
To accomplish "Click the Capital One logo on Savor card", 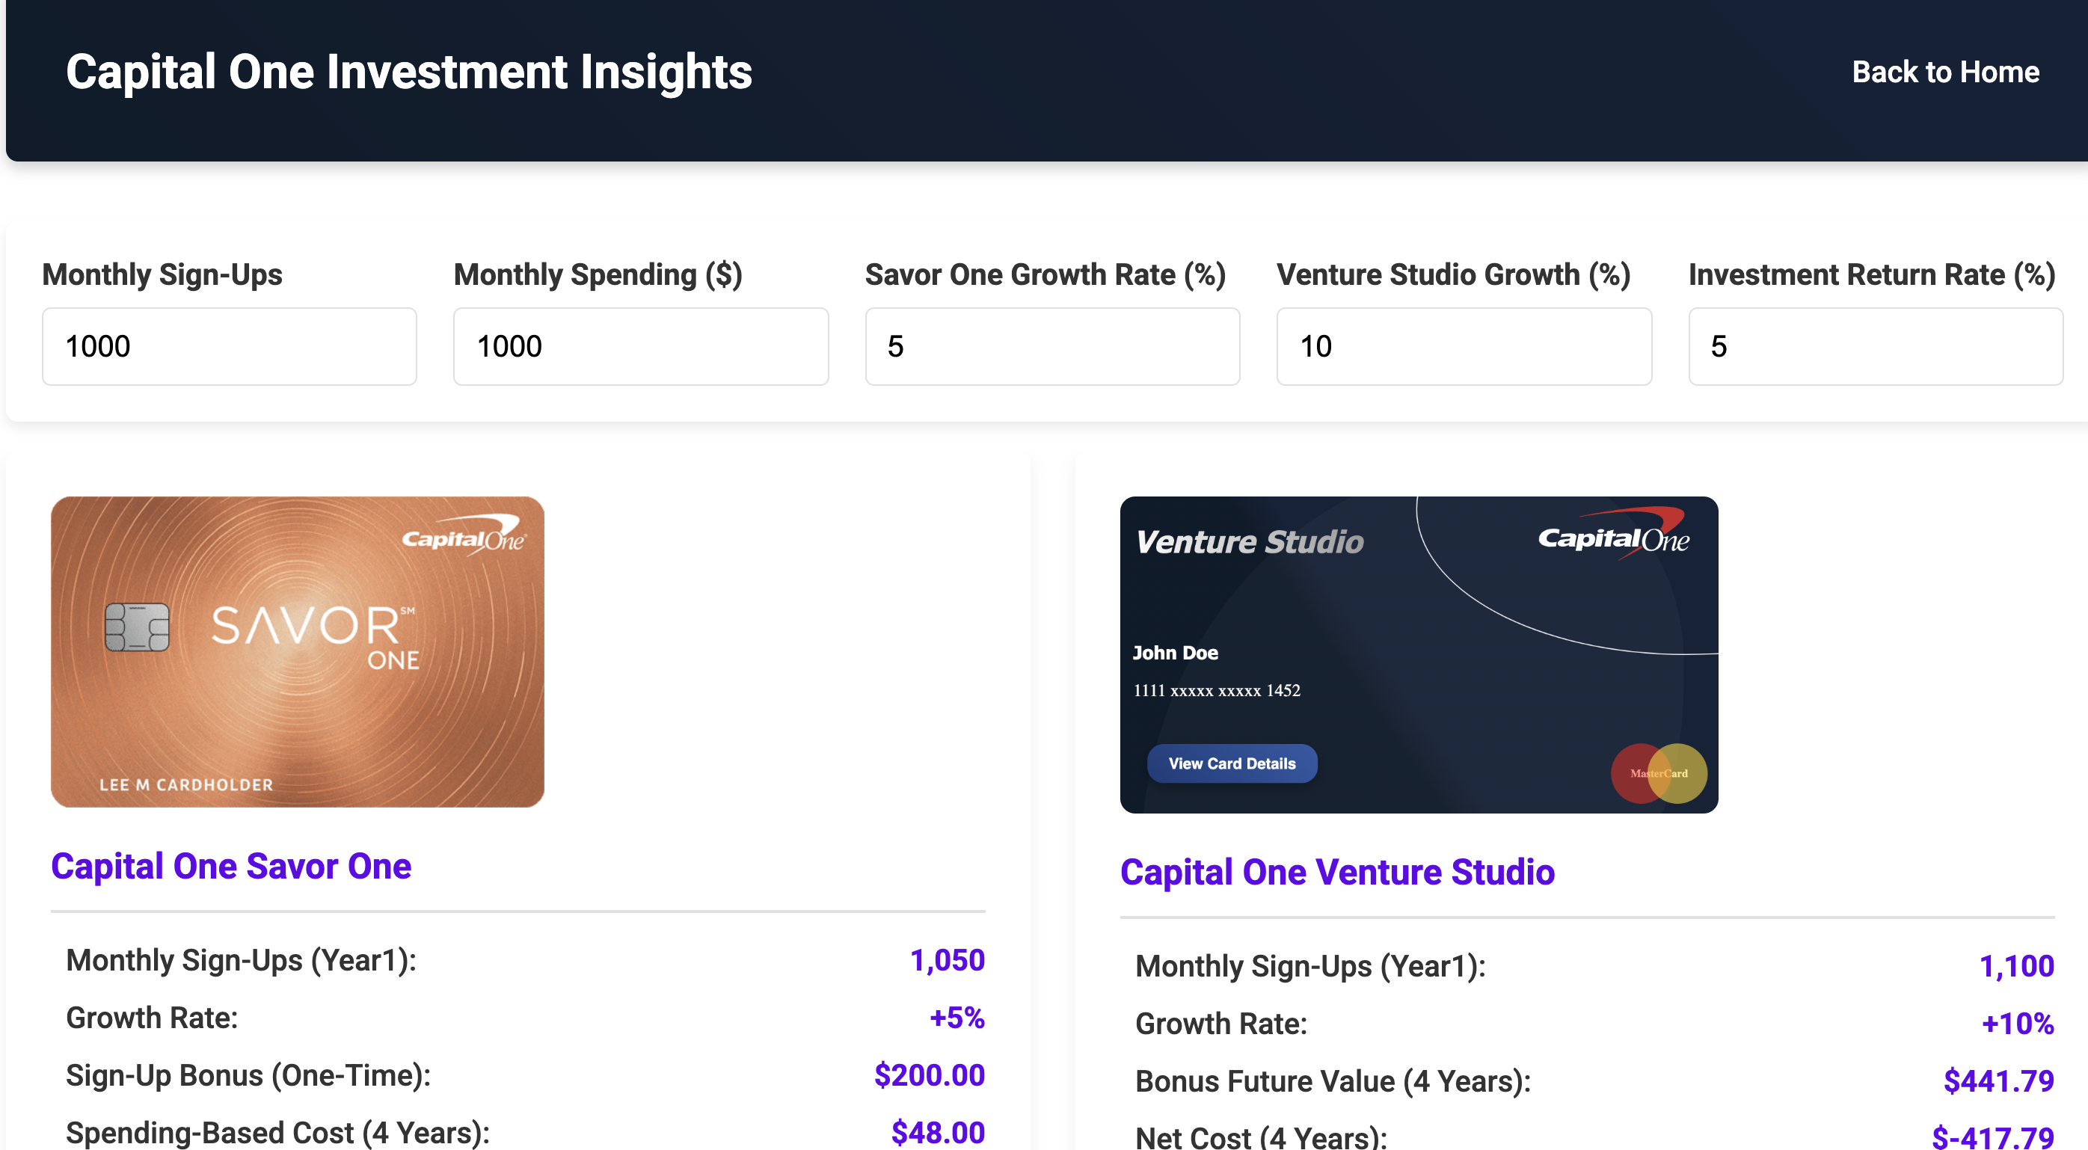I will pos(464,535).
